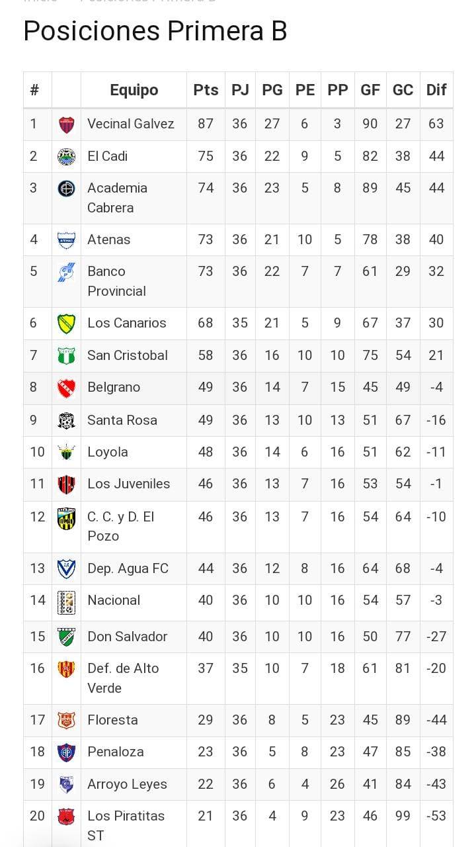This screenshot has width=476, height=847.
Task: Click the Vecinal Galvez team crest
Action: (66, 124)
